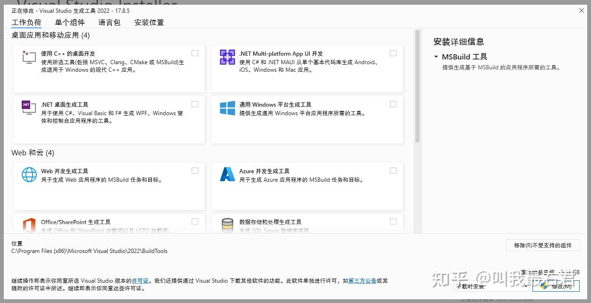
Task: Switch to the 安装位置 tab
Action: coord(149,22)
